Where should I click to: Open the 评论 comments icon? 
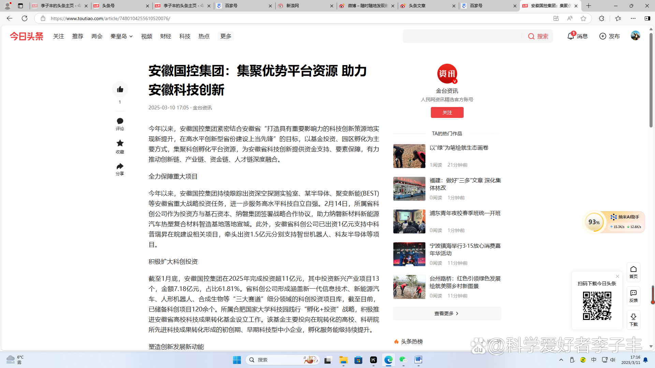point(120,121)
